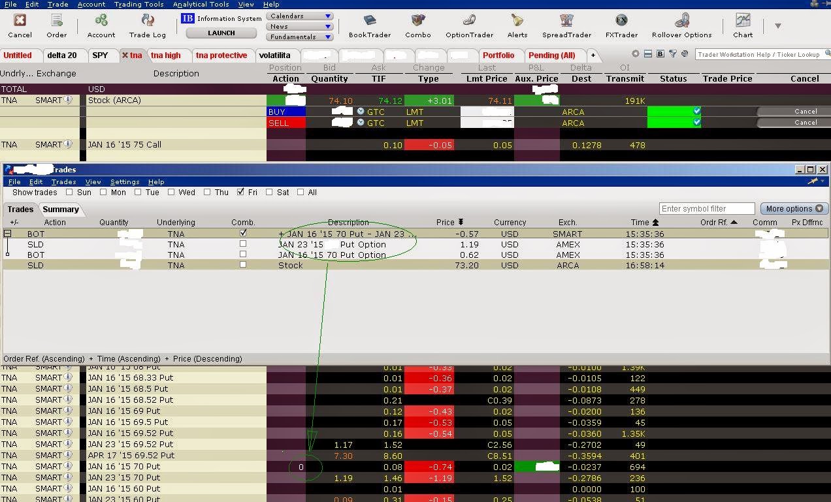This screenshot has height=502, width=831.
Task: Open Trade Log from the toolbar
Action: pyautogui.click(x=147, y=22)
